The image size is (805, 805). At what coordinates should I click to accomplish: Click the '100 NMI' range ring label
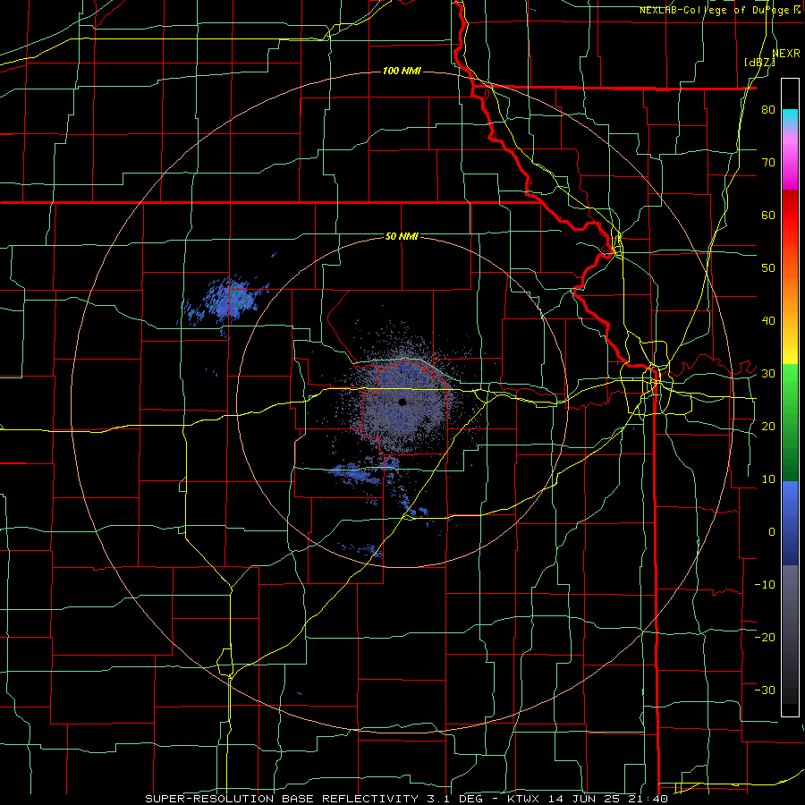click(402, 71)
